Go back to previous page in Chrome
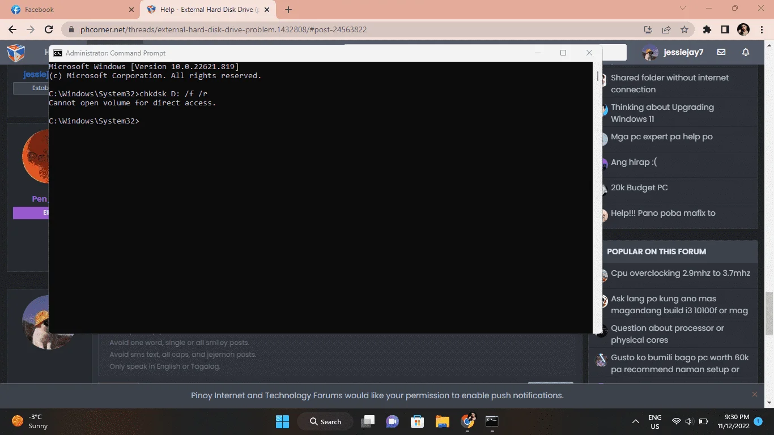This screenshot has width=774, height=435. (12, 29)
